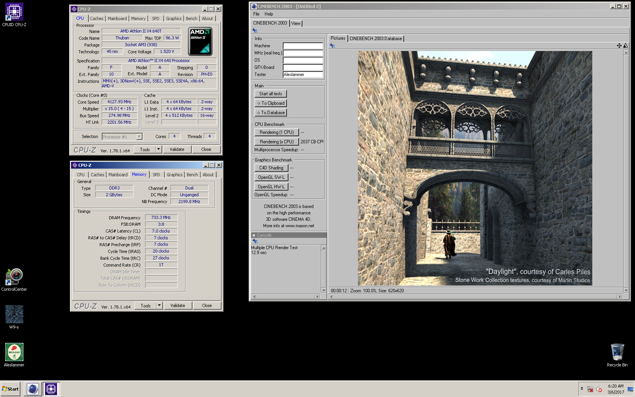This screenshot has height=397, width=635.
Task: Click the bottom CPU-Z window title bar icon
Action: point(75,165)
